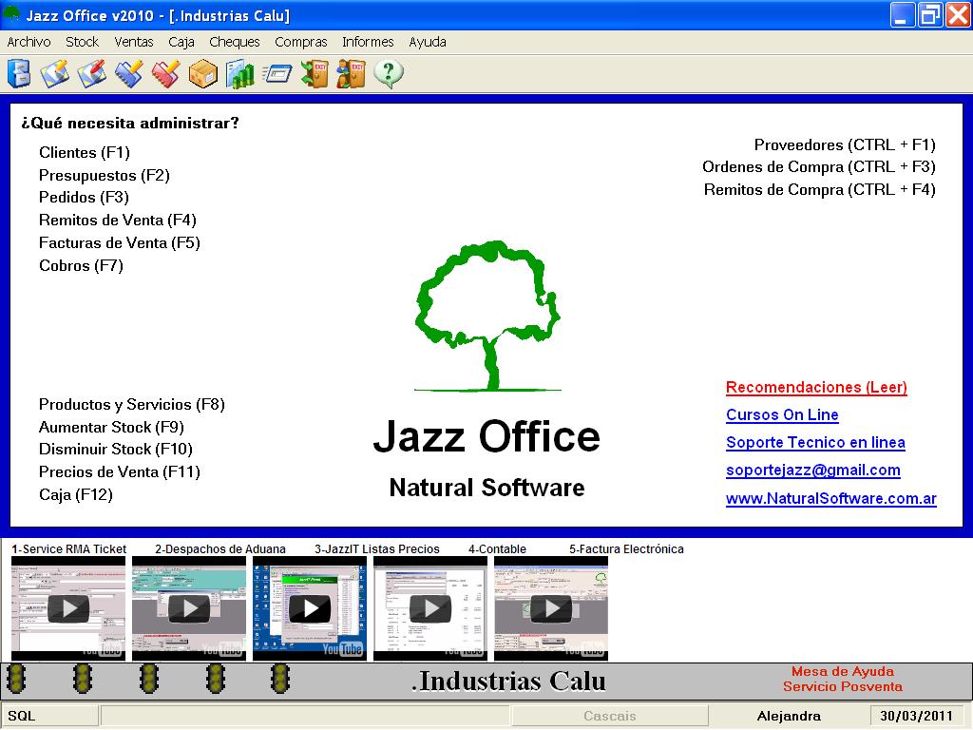Open Pedidos (F3)

(84, 198)
